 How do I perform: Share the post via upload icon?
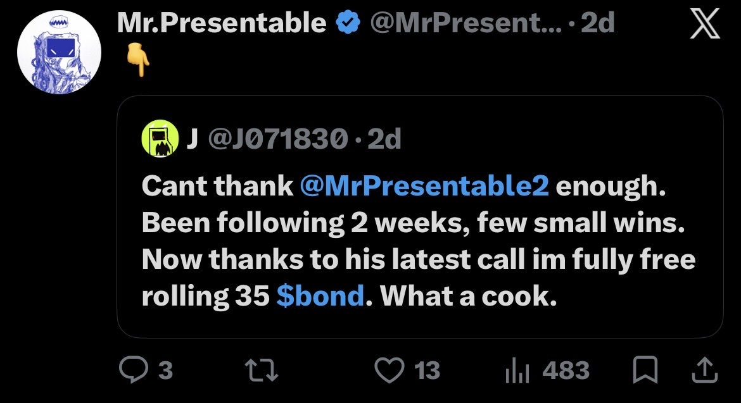705,369
